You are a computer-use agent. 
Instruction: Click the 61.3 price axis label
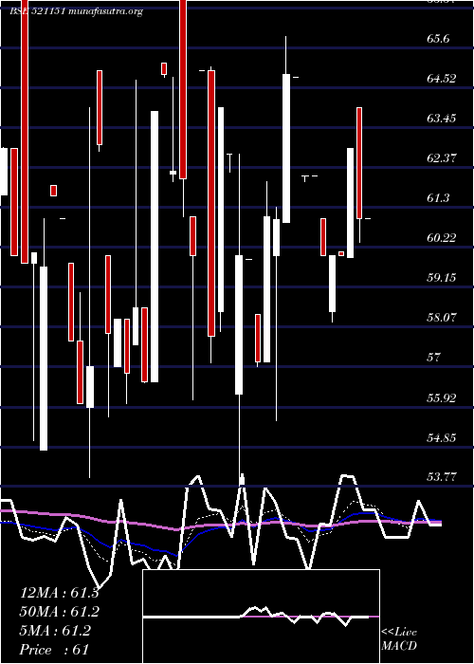pyautogui.click(x=438, y=197)
